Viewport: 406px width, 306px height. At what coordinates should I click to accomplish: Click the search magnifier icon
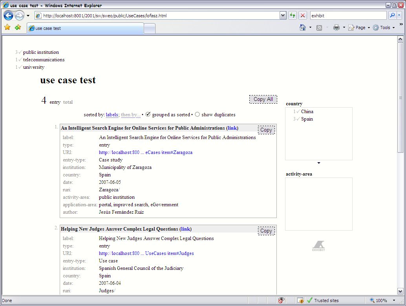click(392, 16)
